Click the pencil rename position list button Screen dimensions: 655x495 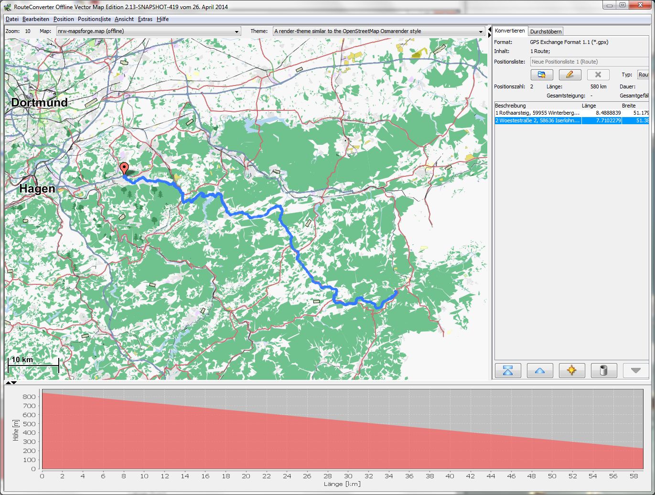pyautogui.click(x=569, y=75)
